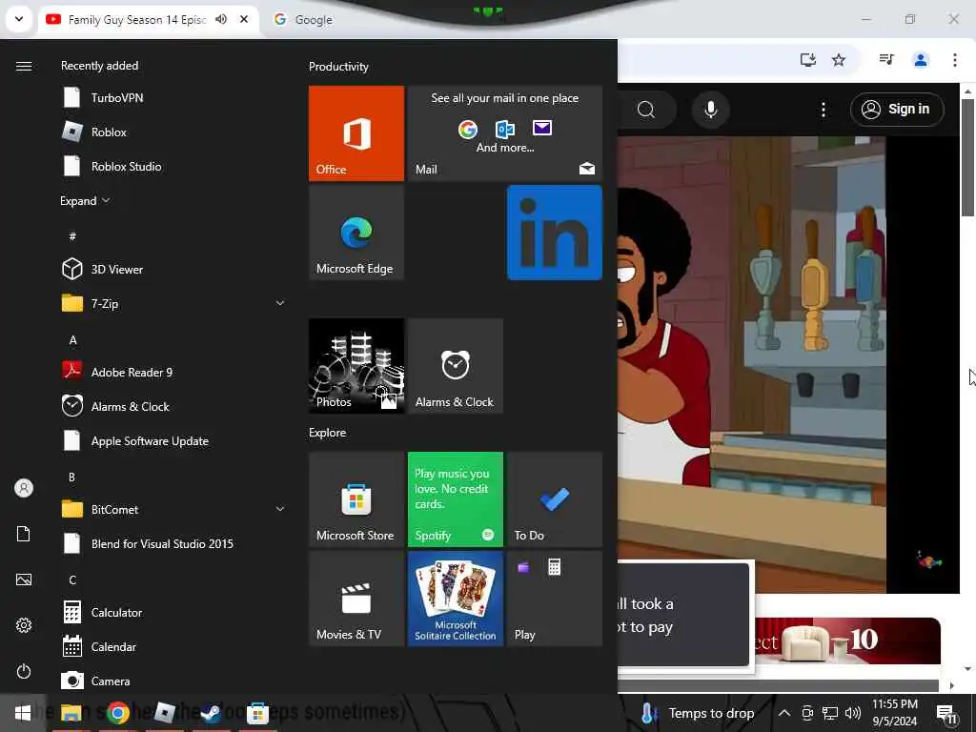Open Documents from Start sidebar

(24, 534)
